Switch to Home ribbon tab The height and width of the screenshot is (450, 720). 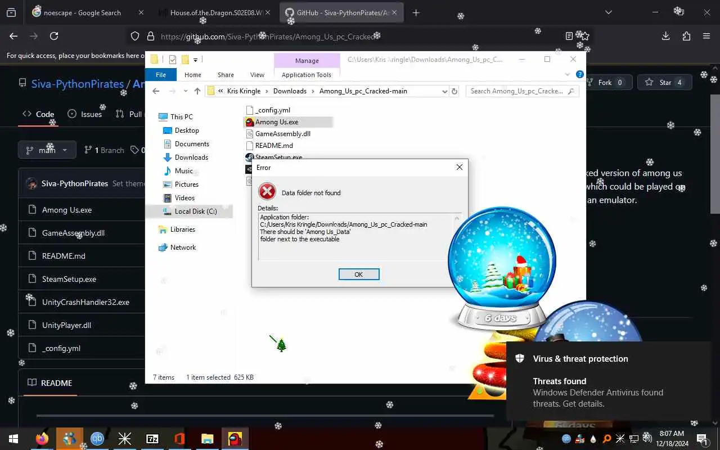(x=193, y=75)
